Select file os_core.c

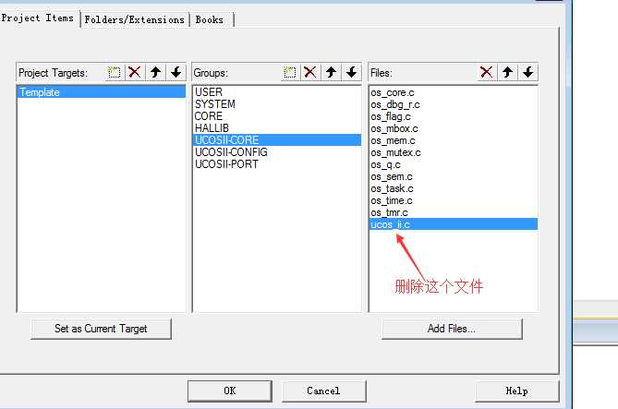(454, 92)
